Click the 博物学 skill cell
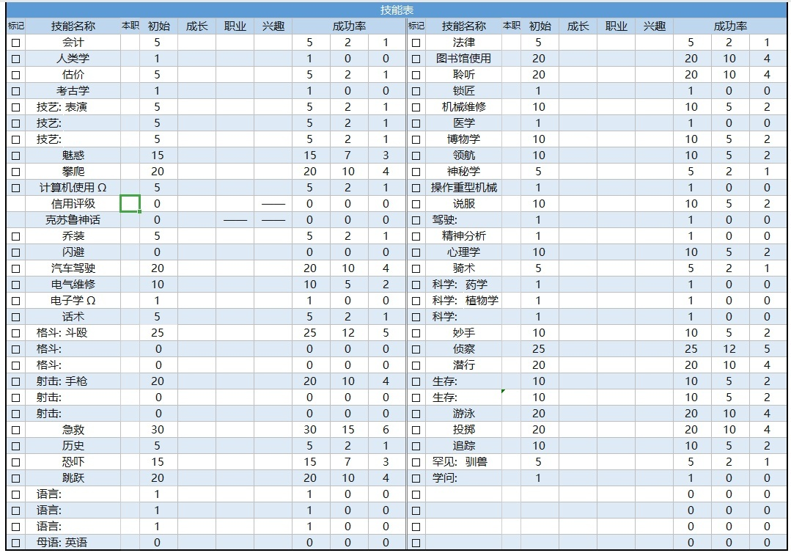The width and height of the screenshot is (791, 553). 463,139
